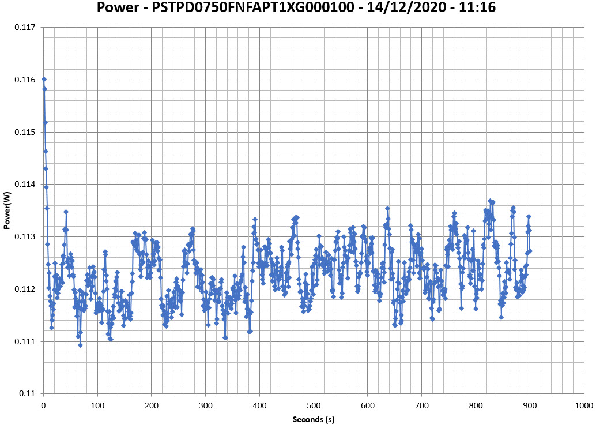Screen dimensions: 596x425
Task: Select the "Seconds (s)" horizontal axis title
Action: tap(314, 419)
